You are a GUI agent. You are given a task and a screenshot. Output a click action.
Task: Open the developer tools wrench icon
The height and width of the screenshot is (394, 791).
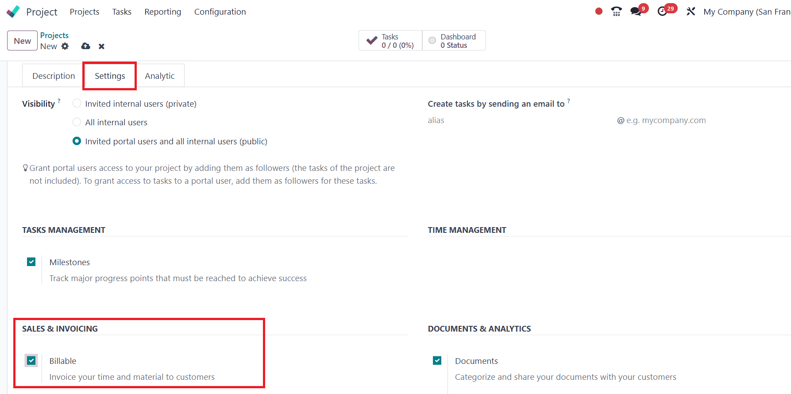691,12
